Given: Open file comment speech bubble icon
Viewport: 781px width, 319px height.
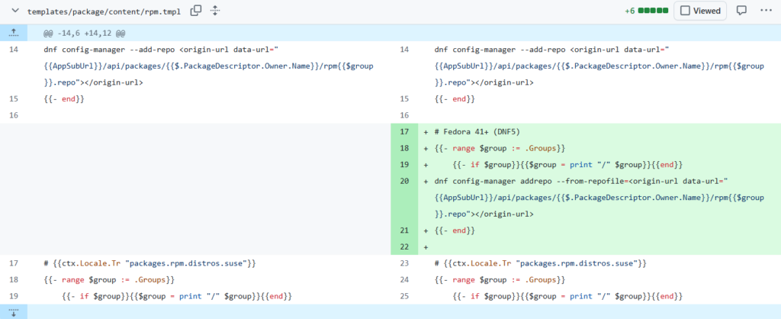Looking at the screenshot, I should click(x=741, y=11).
